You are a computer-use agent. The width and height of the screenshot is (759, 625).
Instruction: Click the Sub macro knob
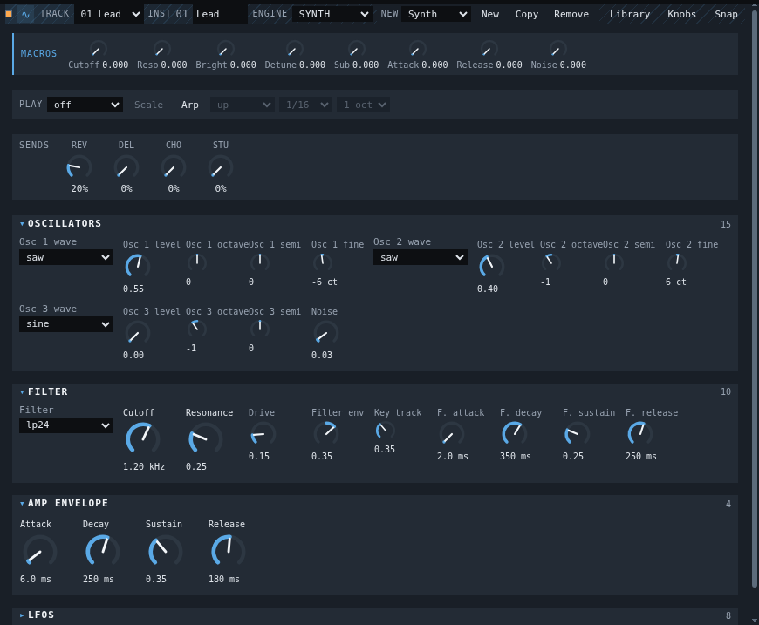(x=356, y=50)
